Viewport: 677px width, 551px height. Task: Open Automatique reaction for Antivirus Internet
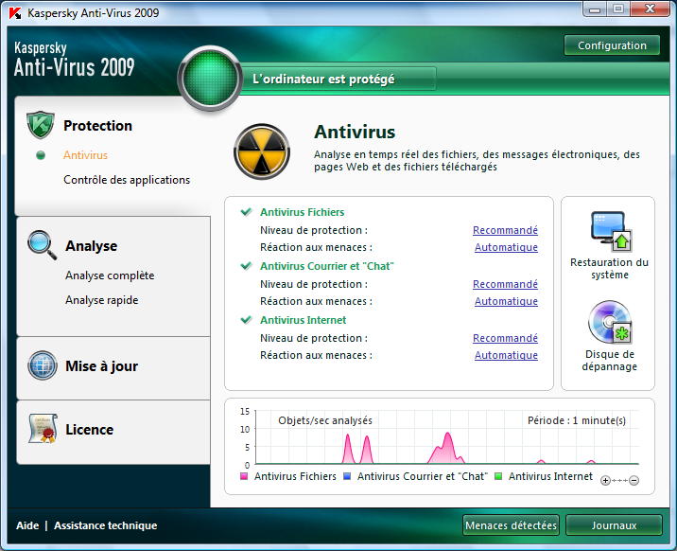pyautogui.click(x=506, y=355)
